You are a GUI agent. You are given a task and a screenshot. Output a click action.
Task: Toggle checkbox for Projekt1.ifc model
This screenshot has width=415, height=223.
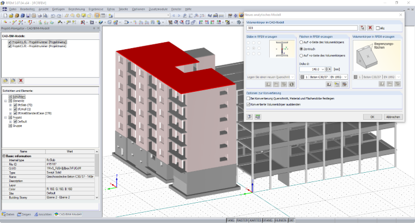9,42
